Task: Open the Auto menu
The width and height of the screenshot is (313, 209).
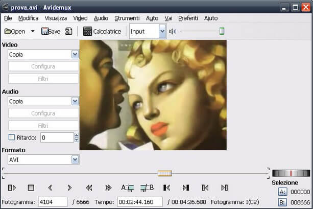Action: click(152, 18)
